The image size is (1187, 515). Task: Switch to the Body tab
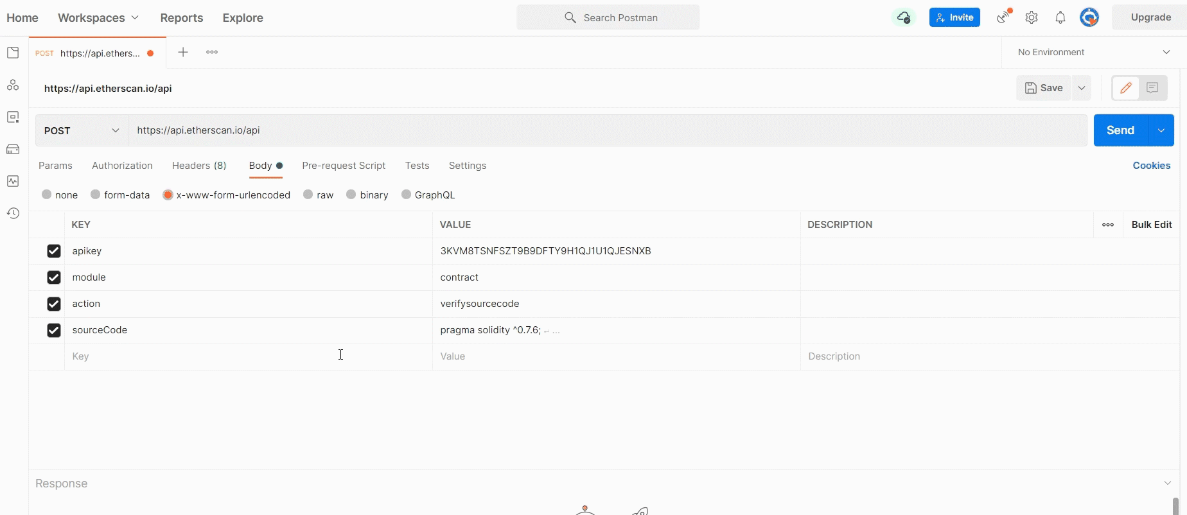coord(265,166)
